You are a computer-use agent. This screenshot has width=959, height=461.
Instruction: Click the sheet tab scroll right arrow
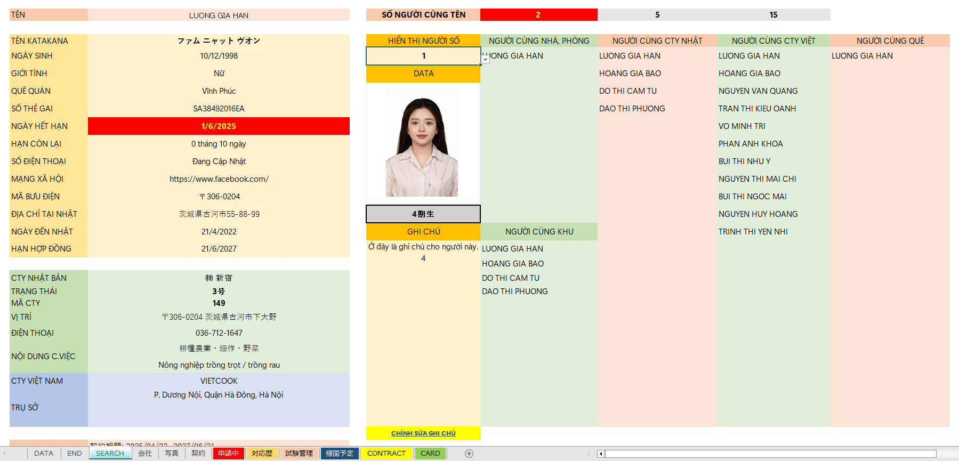[x=4, y=454]
